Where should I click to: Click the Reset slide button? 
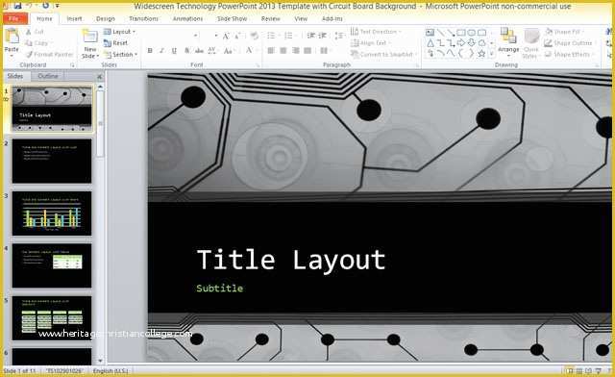point(115,43)
